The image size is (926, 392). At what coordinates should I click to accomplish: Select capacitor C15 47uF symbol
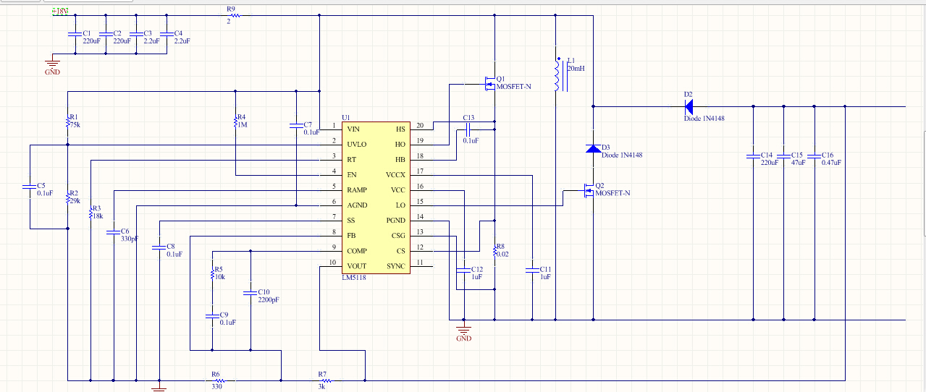(783, 156)
